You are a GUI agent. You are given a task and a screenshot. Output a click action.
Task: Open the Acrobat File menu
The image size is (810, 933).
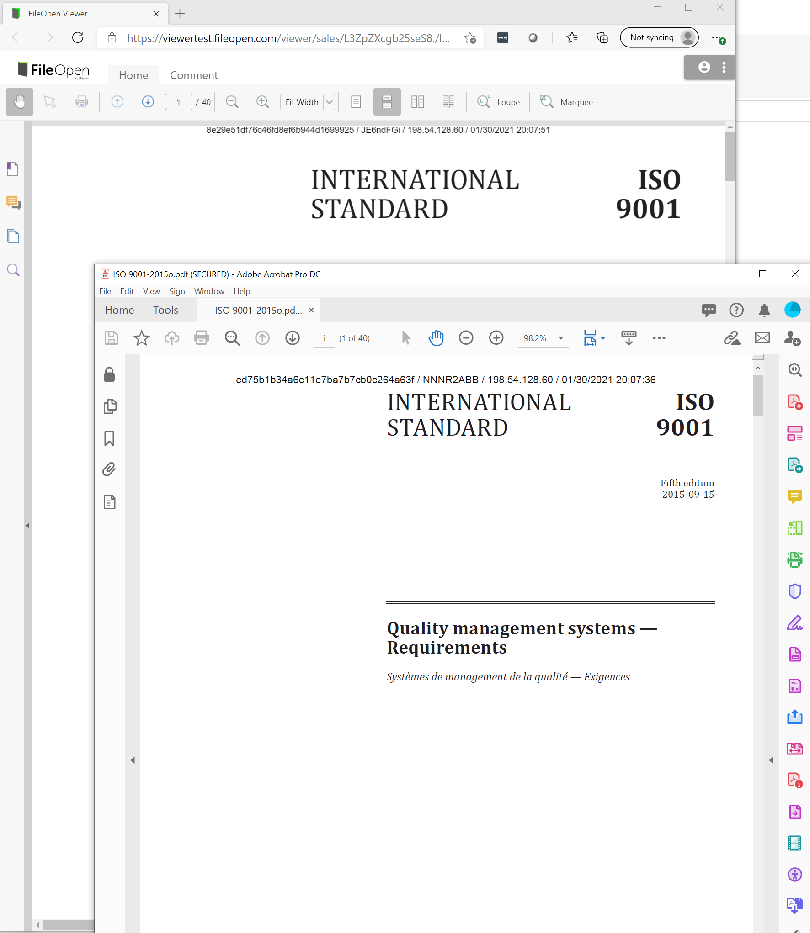[x=105, y=291]
